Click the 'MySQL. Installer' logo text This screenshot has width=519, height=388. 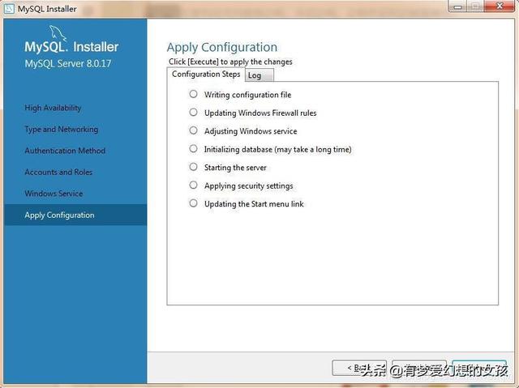(x=71, y=47)
